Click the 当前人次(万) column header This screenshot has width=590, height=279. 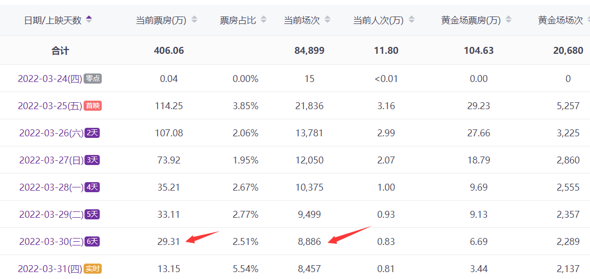point(379,20)
